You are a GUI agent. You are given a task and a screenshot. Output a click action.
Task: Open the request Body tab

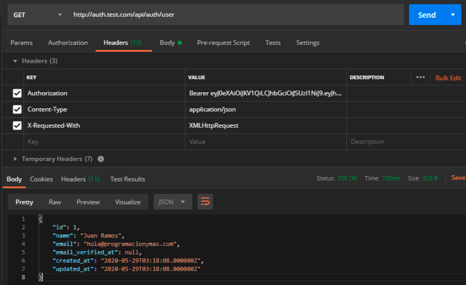pos(170,43)
